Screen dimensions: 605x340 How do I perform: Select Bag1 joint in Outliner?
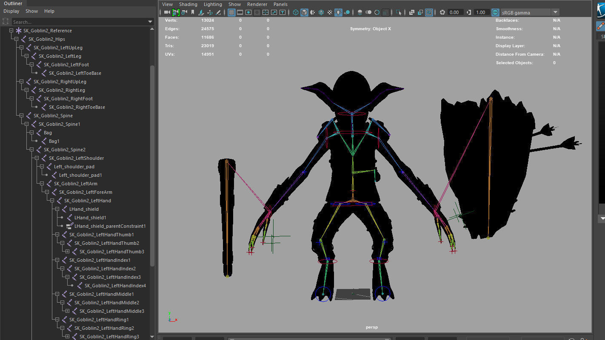click(54, 141)
